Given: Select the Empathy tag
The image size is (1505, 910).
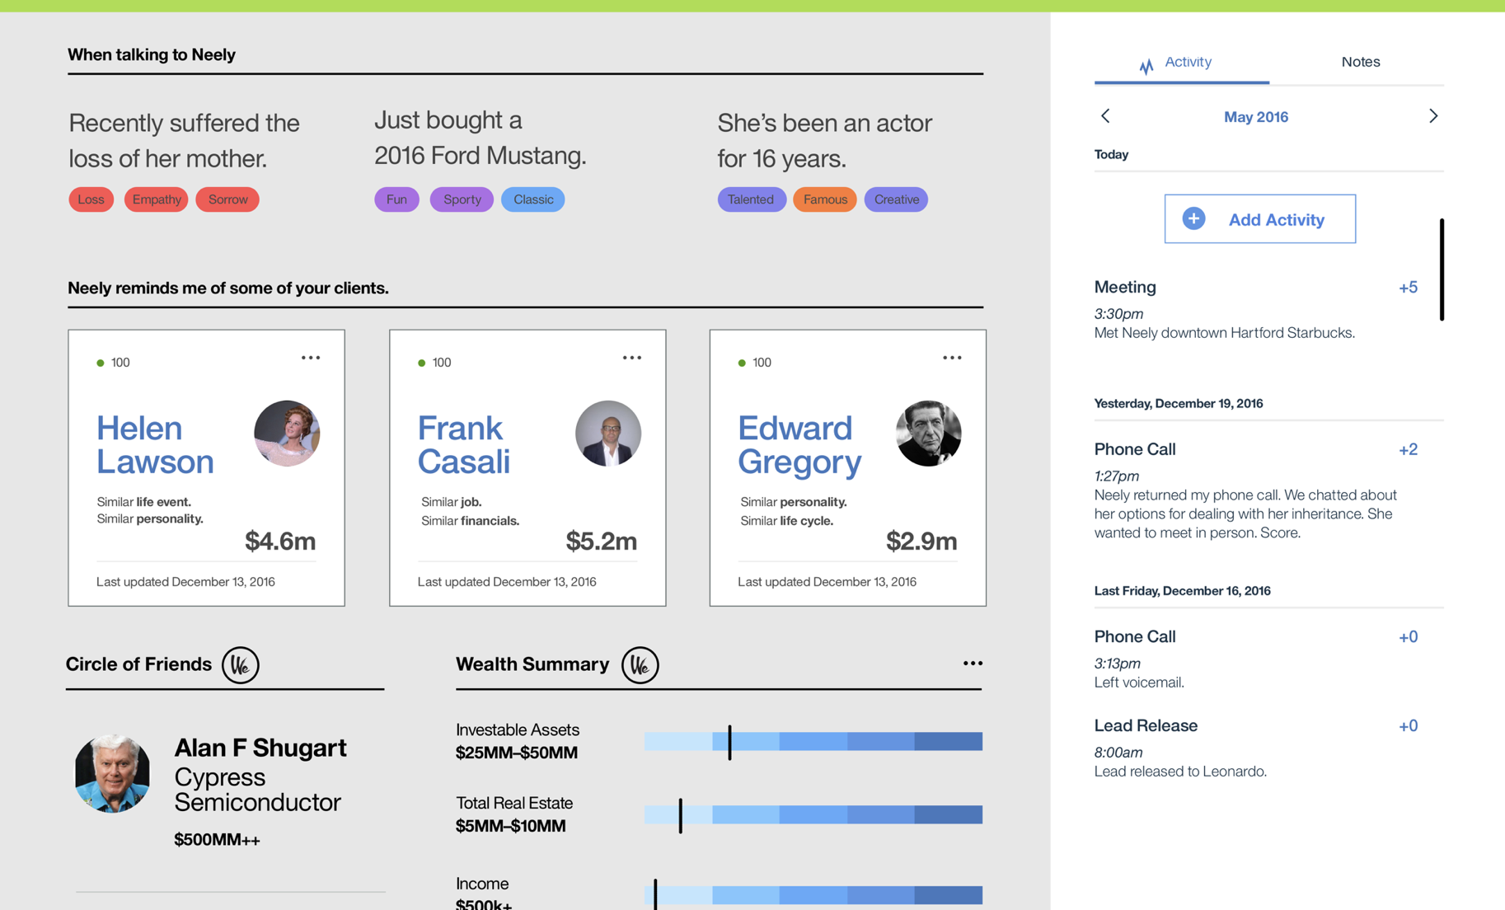Looking at the screenshot, I should tap(156, 199).
